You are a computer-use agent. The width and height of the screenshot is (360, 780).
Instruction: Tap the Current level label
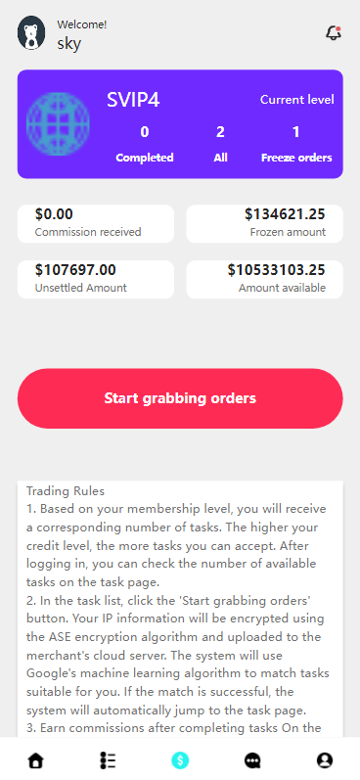pos(296,100)
